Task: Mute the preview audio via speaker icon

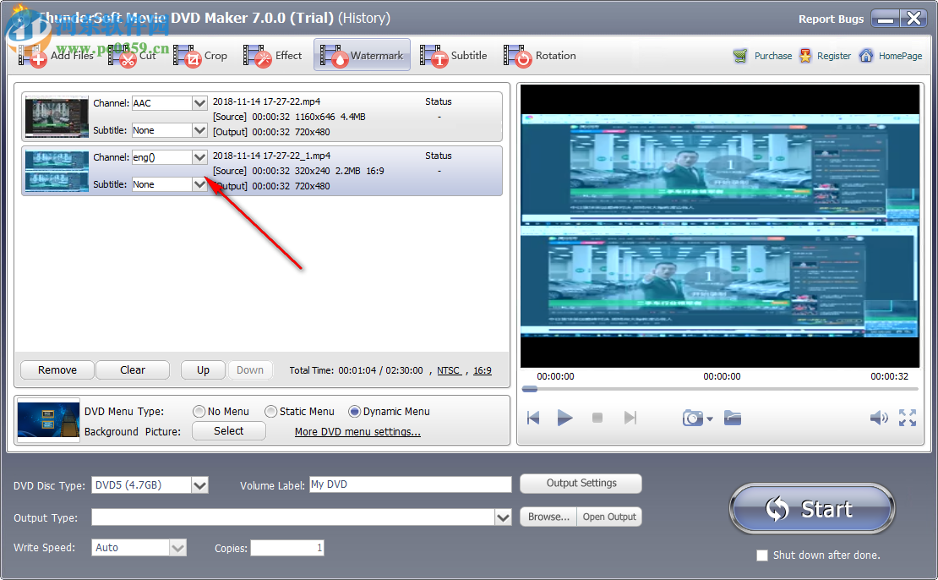Action: click(878, 417)
